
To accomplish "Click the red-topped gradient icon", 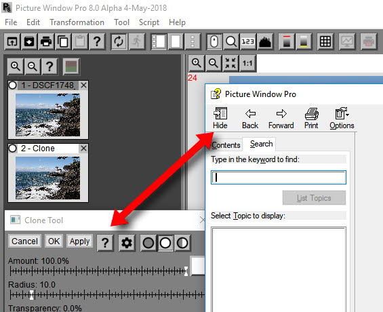I will click(x=287, y=41).
